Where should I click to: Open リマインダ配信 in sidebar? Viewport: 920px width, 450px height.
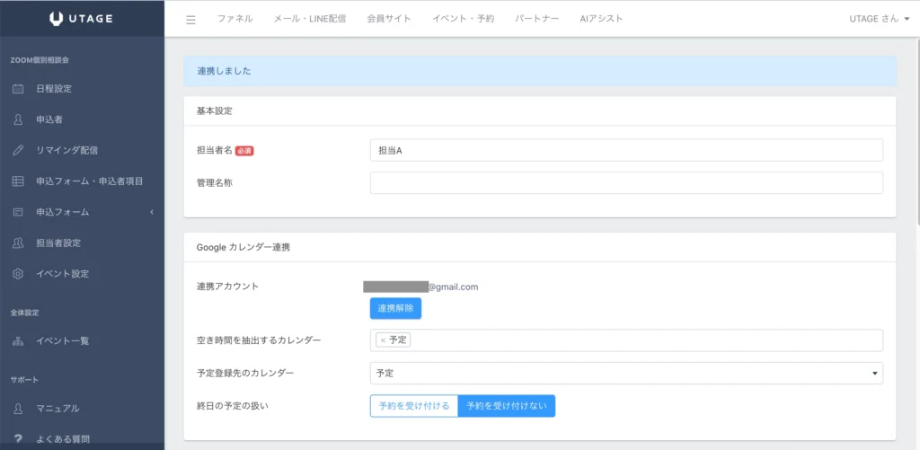point(66,150)
